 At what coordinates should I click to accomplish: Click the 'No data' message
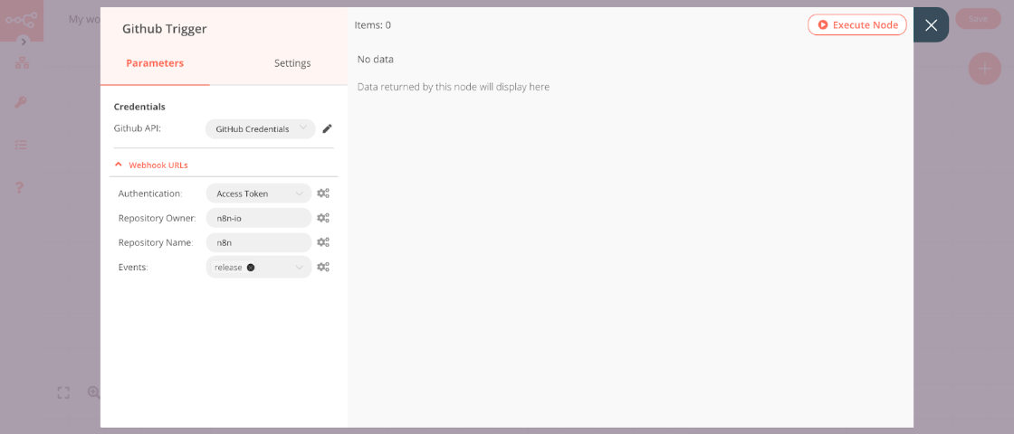click(x=376, y=60)
